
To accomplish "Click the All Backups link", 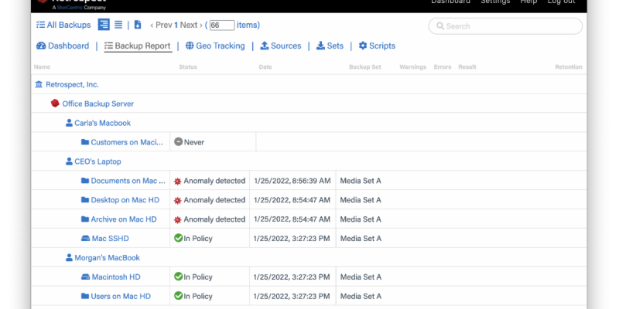I will coord(63,25).
